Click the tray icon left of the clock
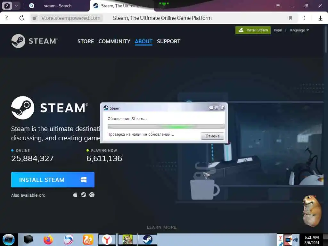 click(296, 240)
